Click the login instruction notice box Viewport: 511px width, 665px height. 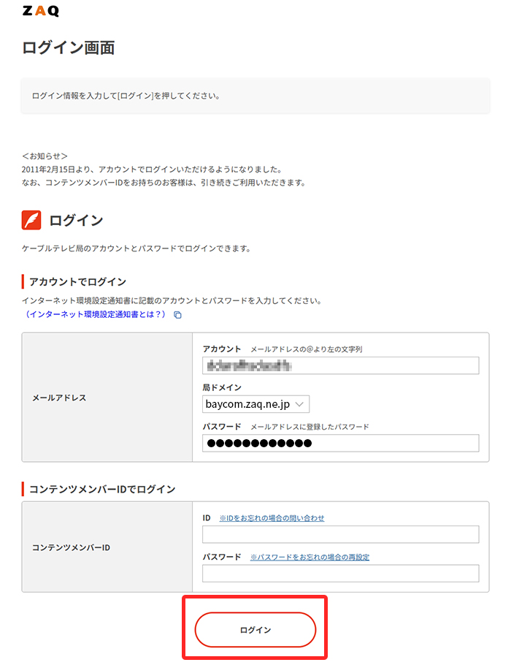[x=255, y=96]
